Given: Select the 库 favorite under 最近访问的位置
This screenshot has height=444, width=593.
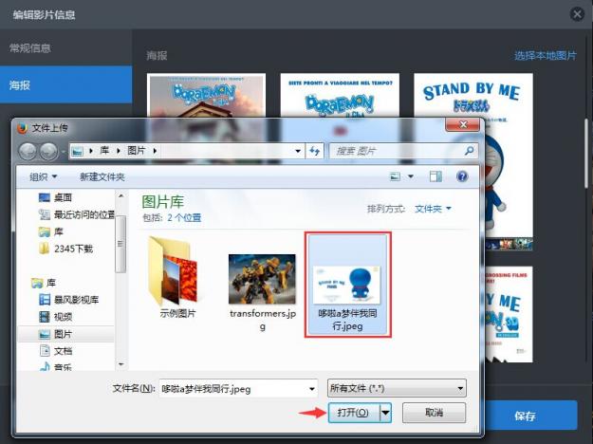Looking at the screenshot, I should point(50,231).
